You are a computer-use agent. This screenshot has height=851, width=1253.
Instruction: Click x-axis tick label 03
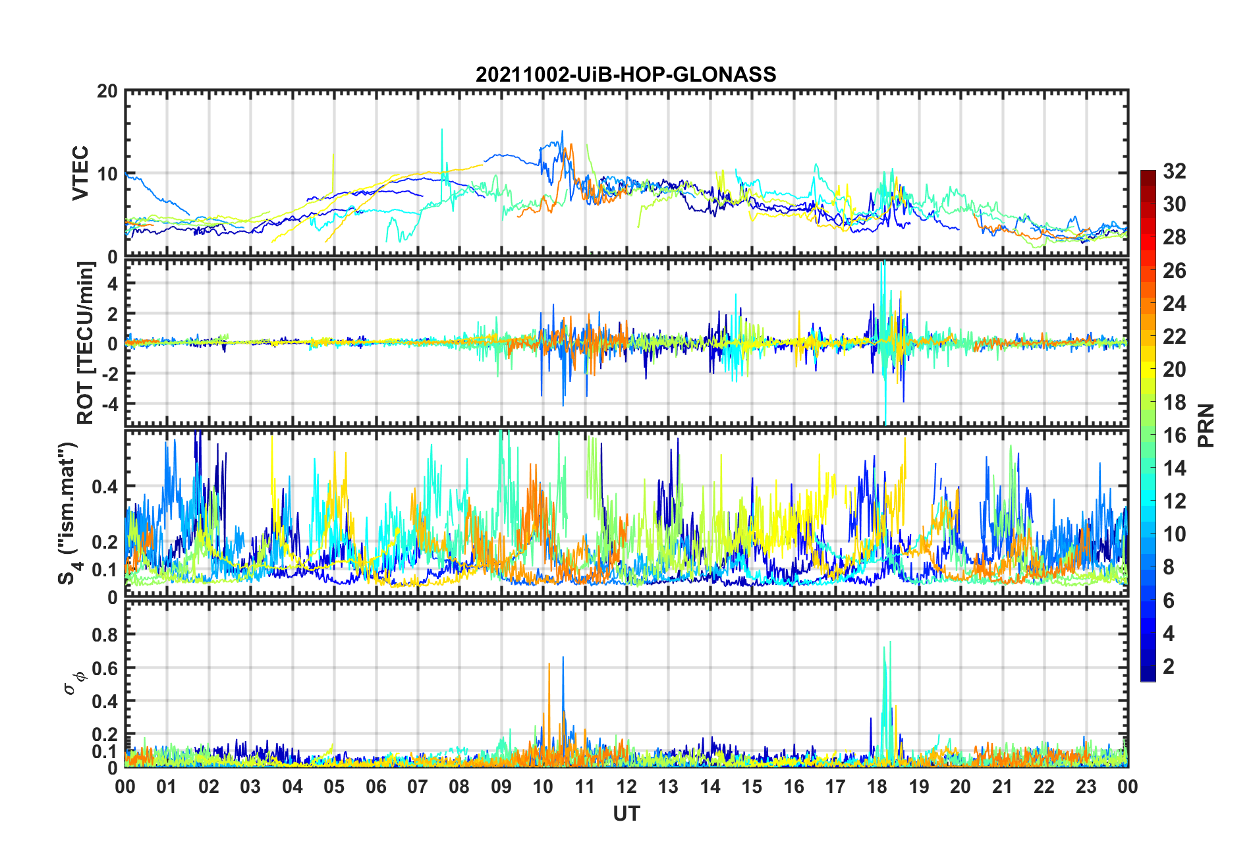[x=250, y=786]
